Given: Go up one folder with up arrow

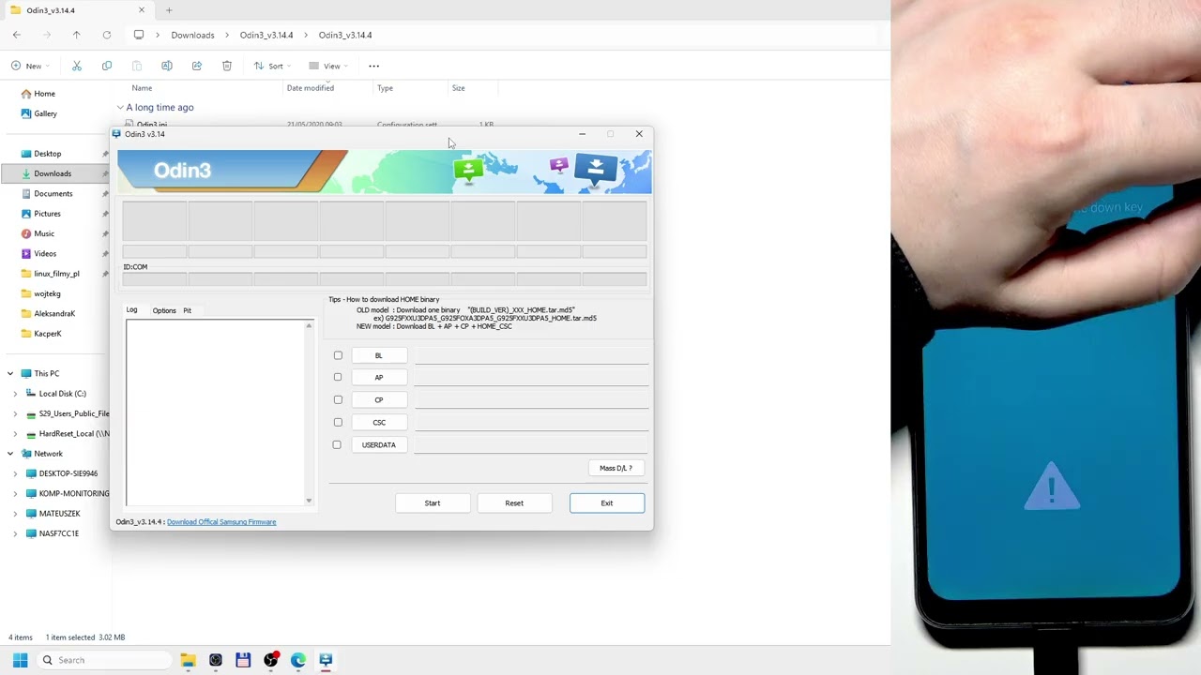Looking at the screenshot, I should 77,35.
